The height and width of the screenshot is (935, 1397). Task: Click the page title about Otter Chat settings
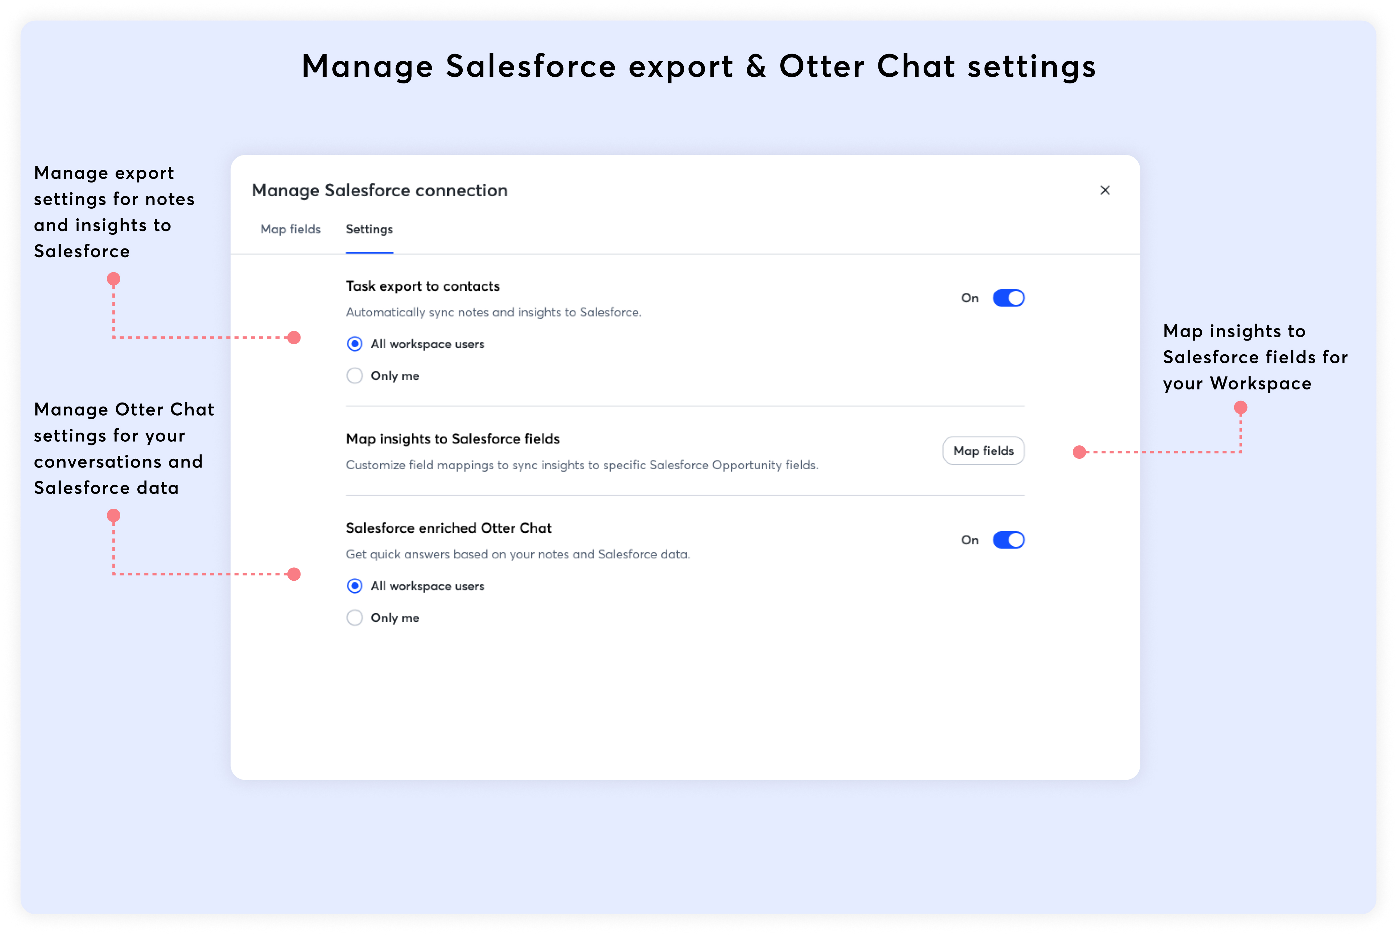click(698, 66)
